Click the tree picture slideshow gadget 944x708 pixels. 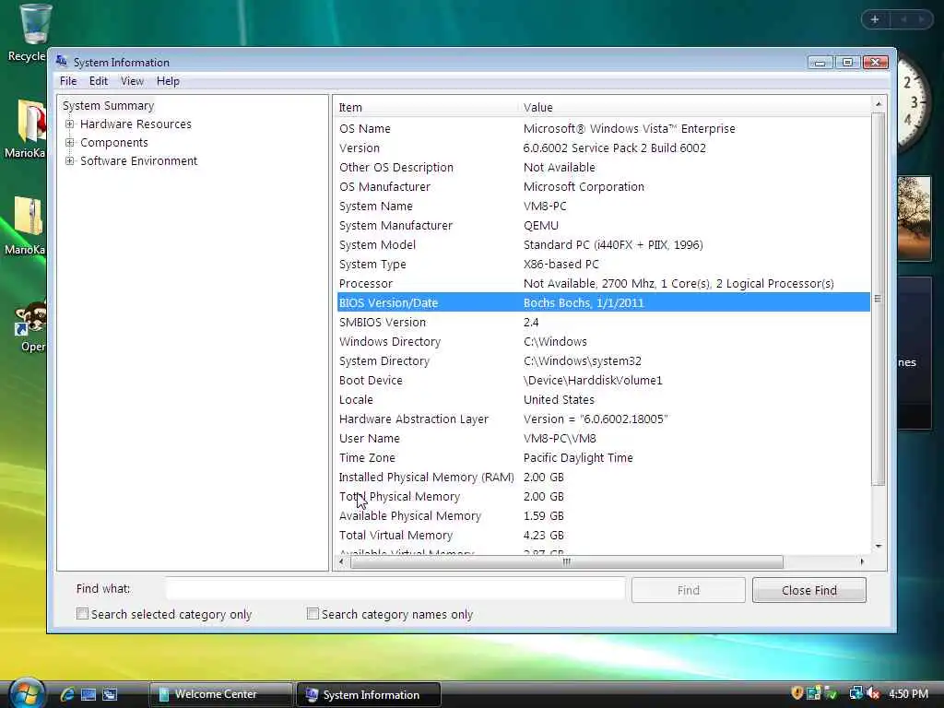(914, 218)
